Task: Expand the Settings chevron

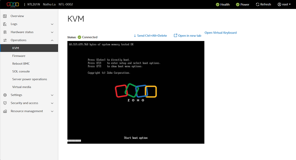Action: pos(52,95)
